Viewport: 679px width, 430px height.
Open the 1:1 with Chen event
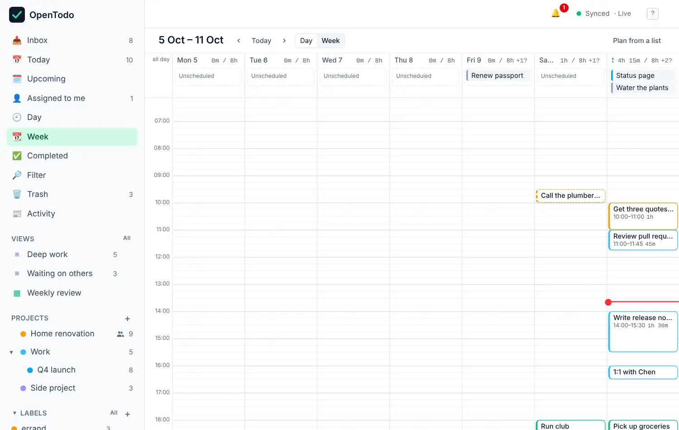(x=643, y=372)
